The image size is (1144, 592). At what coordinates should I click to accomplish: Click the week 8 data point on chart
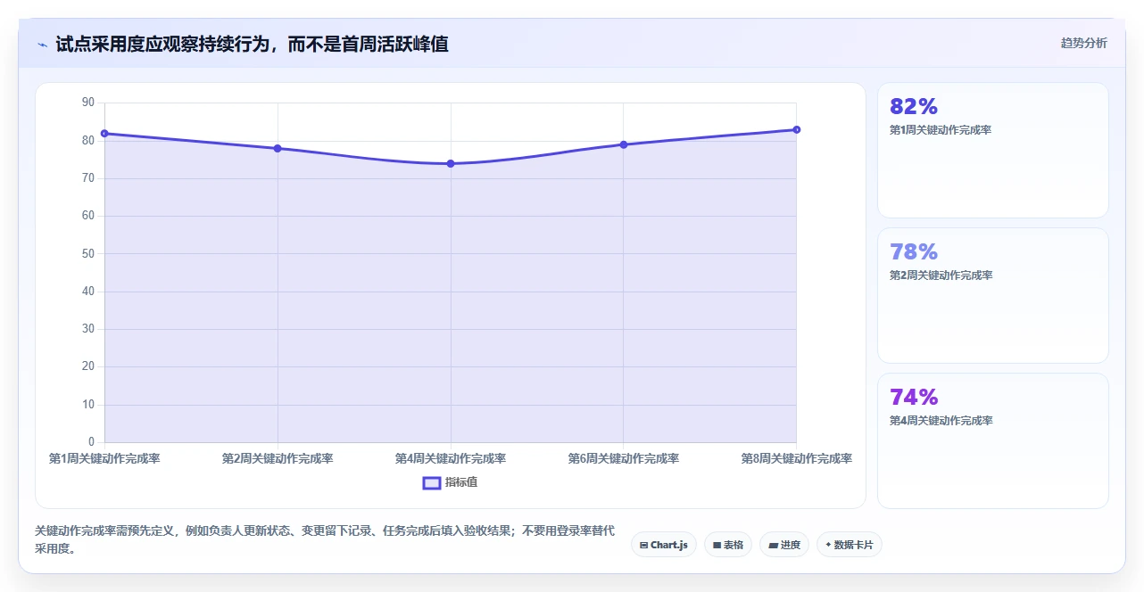click(x=797, y=129)
